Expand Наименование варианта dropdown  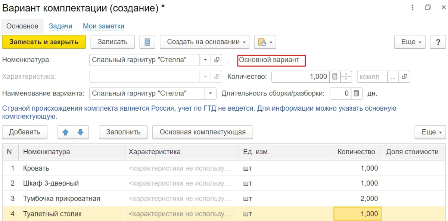211,93
